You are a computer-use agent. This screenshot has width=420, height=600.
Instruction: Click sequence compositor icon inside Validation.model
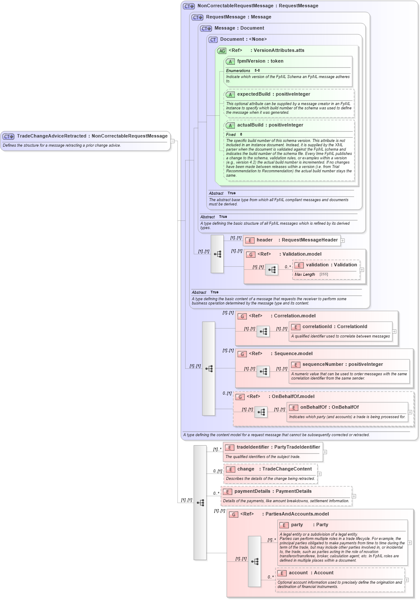272,270
